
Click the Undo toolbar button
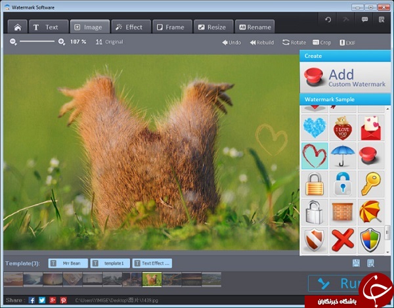coord(231,43)
